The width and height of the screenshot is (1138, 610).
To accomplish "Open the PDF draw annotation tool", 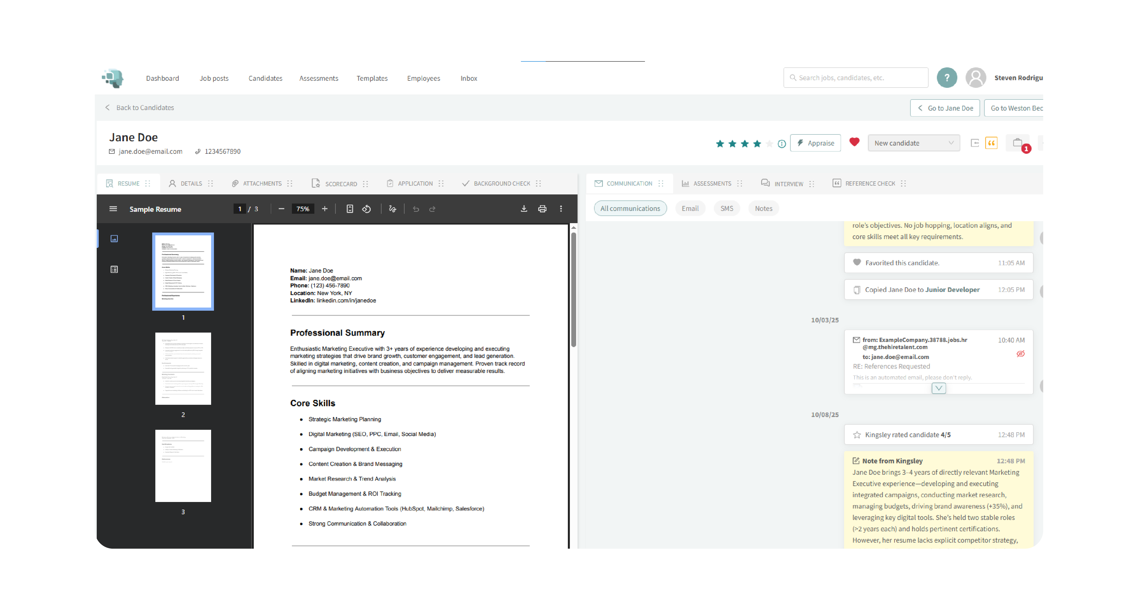I will tap(392, 209).
